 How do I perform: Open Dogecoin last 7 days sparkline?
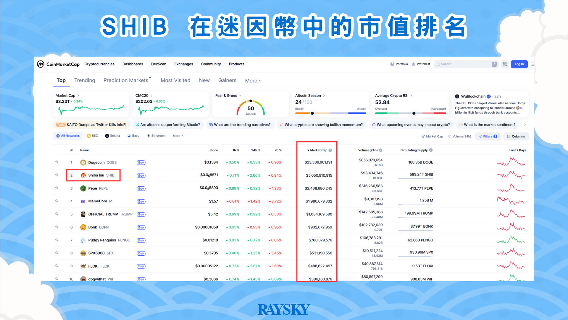511,162
